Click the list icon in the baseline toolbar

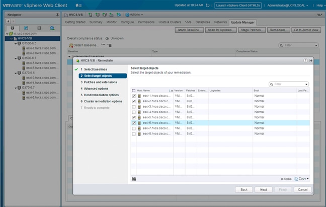click(110, 45)
